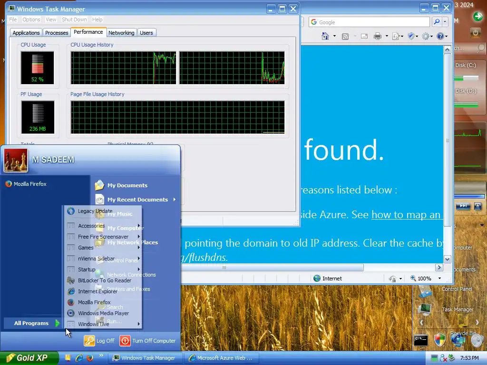Click the Print icon in browser toolbar

point(377,36)
